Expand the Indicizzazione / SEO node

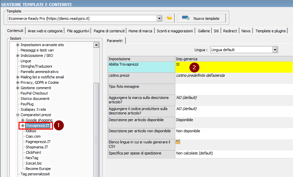[18, 56]
